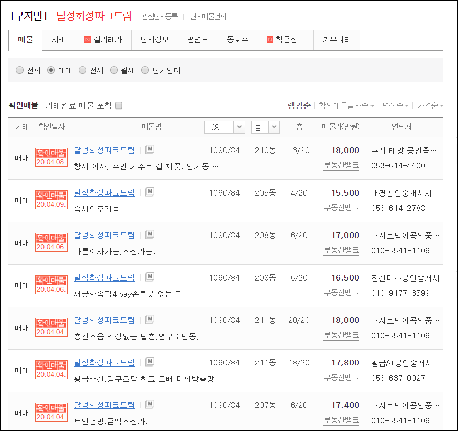
Task: Open the 동 building dropdown
Action: pyautogui.click(x=265, y=127)
